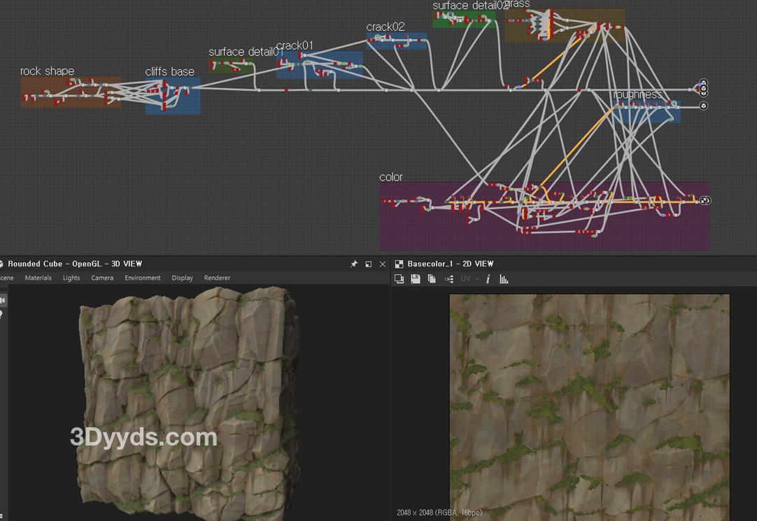Select the 'cliffs base' frame label
Viewport: 757px width, 521px height.
pos(169,72)
